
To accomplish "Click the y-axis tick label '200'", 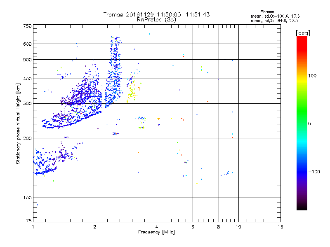I will (27, 138).
